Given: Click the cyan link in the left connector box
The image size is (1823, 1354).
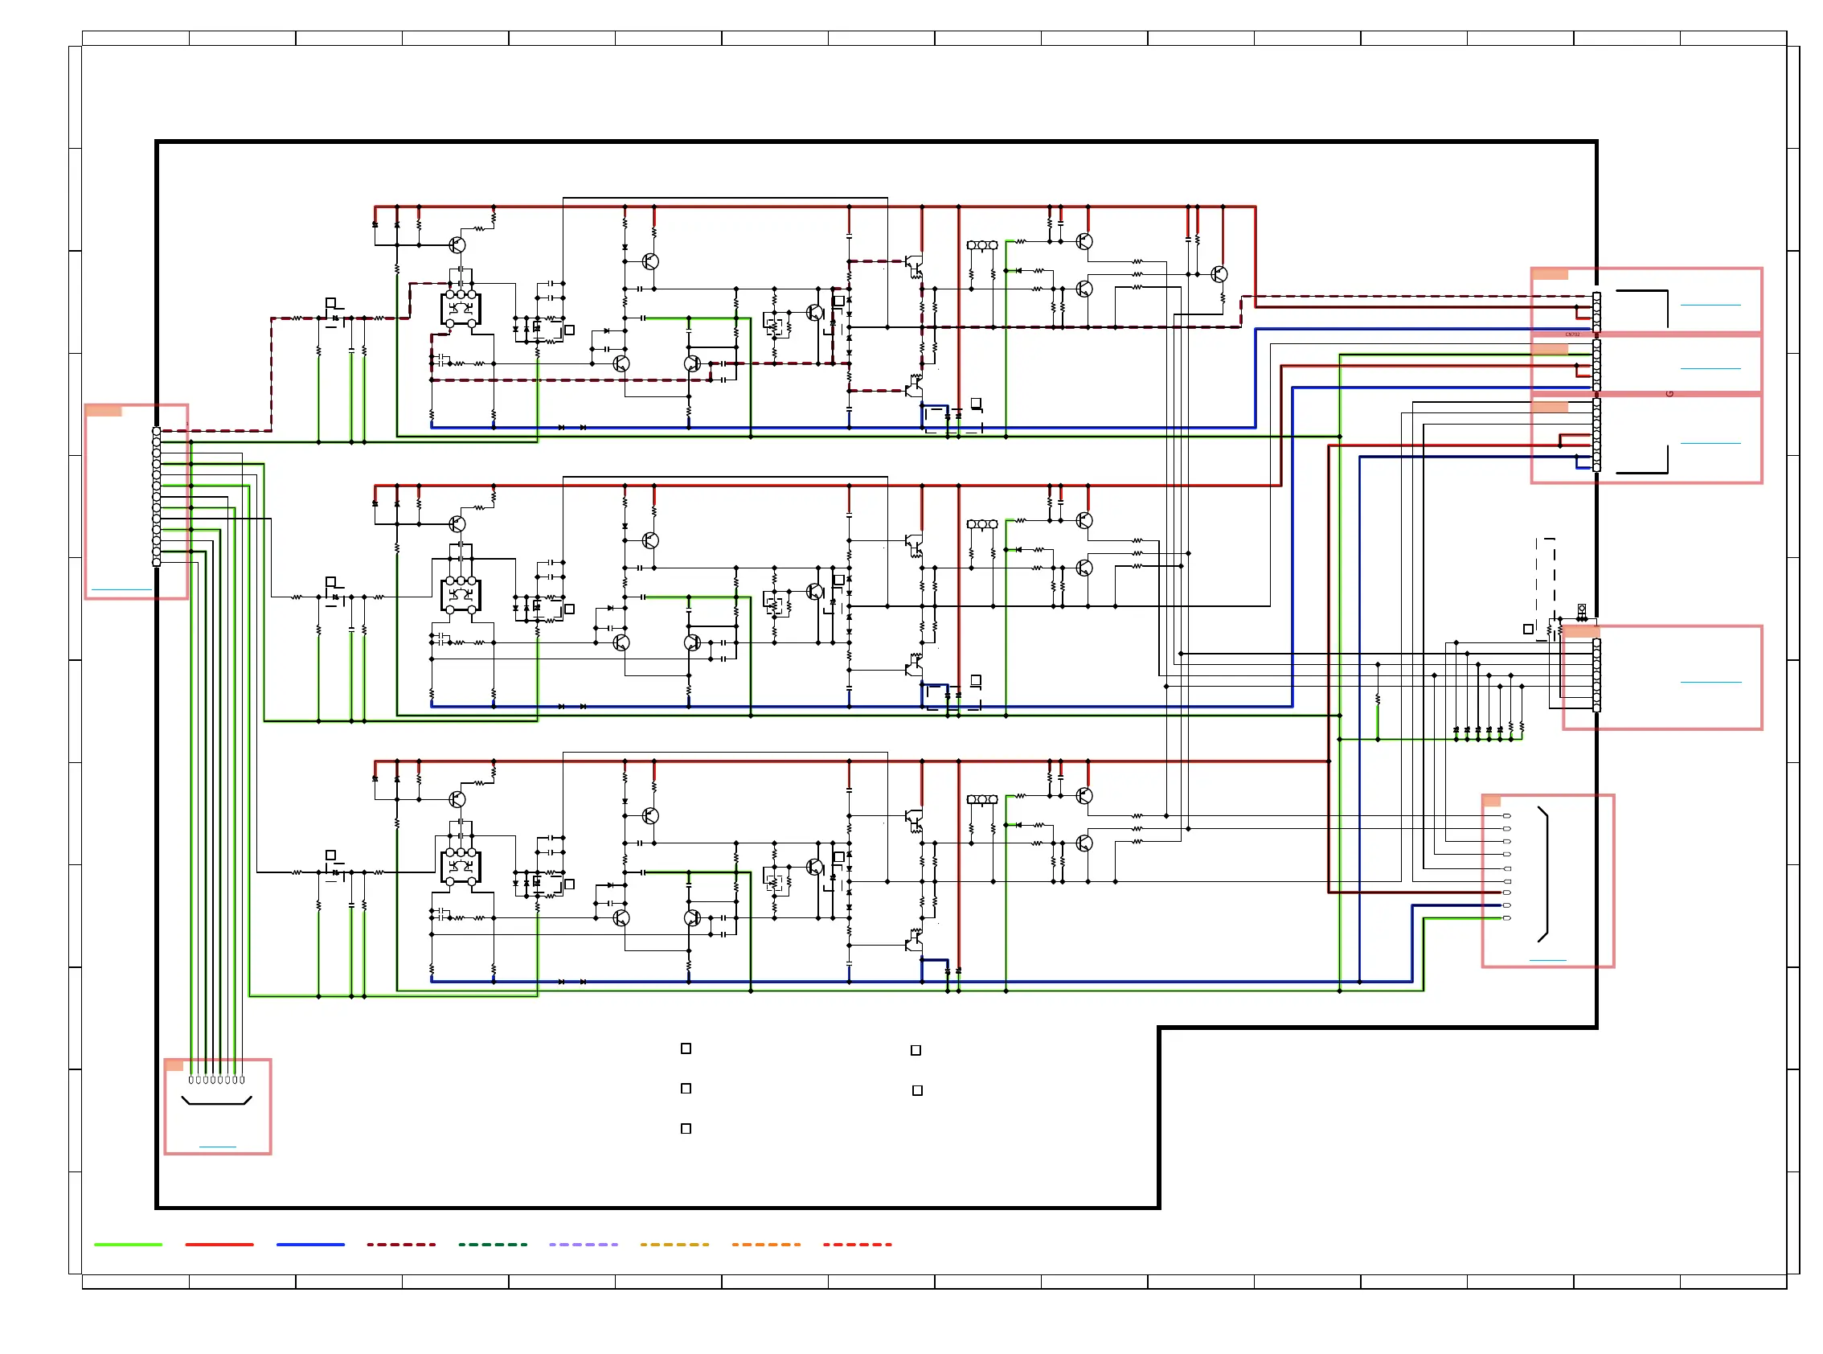Looking at the screenshot, I should pyautogui.click(x=121, y=589).
